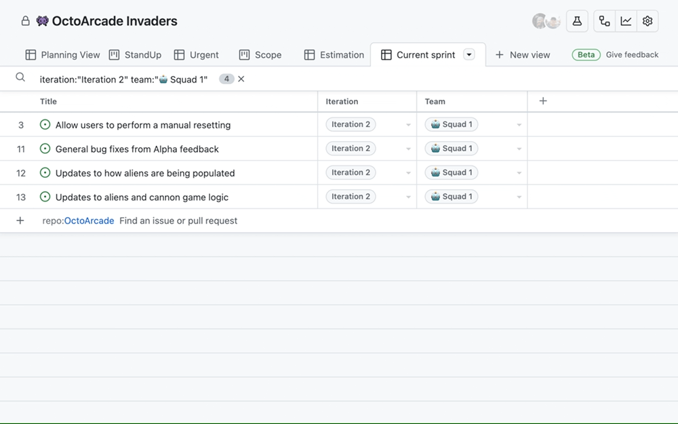This screenshot has height=424, width=678.
Task: Click open issue icon for General bug fixes row
Action: [45, 149]
